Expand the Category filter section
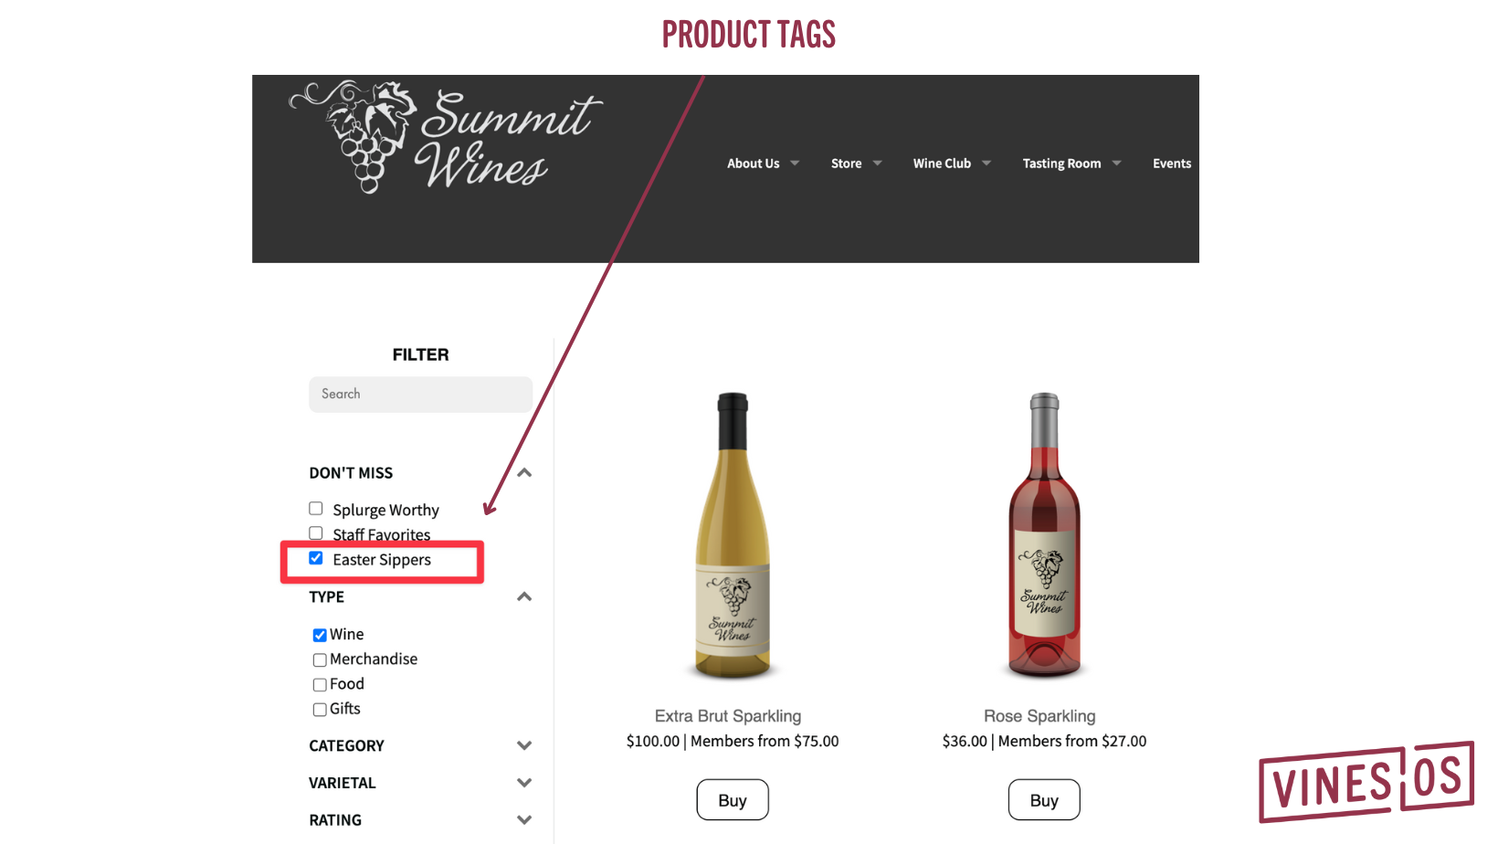This screenshot has height=844, width=1498. (524, 745)
